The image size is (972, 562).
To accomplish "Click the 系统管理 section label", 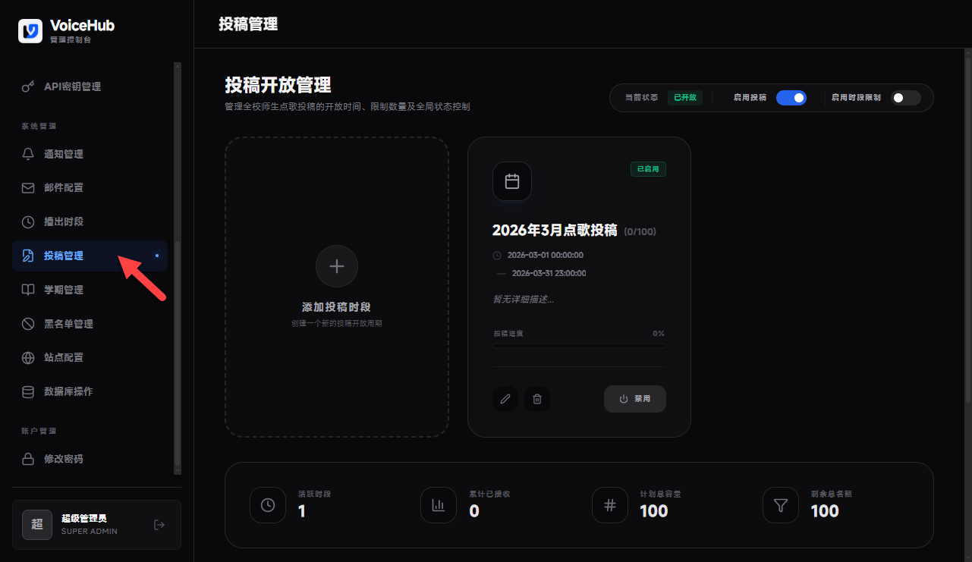I will (39, 127).
